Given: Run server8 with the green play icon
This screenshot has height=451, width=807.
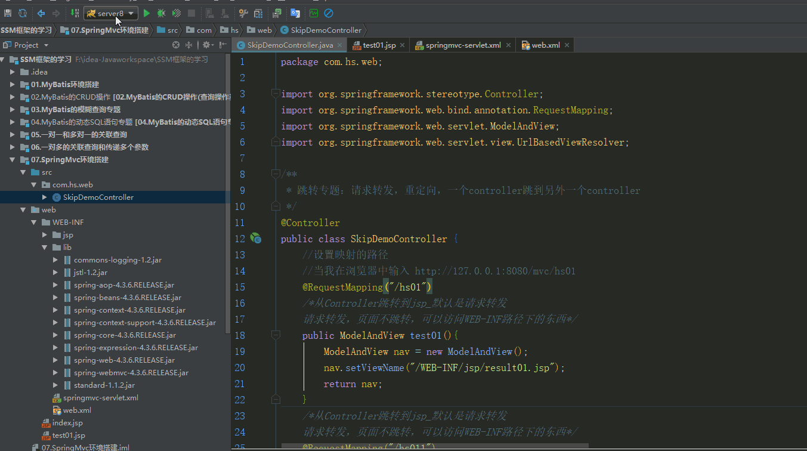Looking at the screenshot, I should point(147,13).
